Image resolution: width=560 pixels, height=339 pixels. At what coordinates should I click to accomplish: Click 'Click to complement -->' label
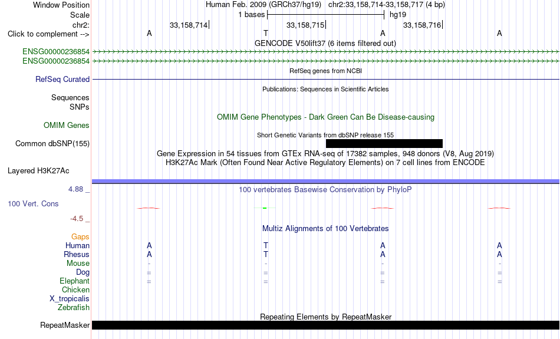point(48,34)
